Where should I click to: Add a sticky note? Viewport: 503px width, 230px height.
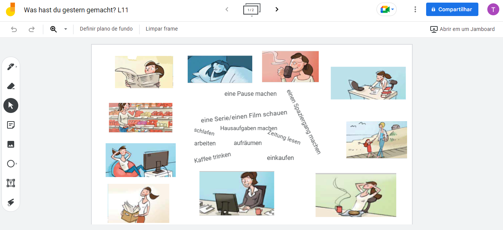point(11,125)
